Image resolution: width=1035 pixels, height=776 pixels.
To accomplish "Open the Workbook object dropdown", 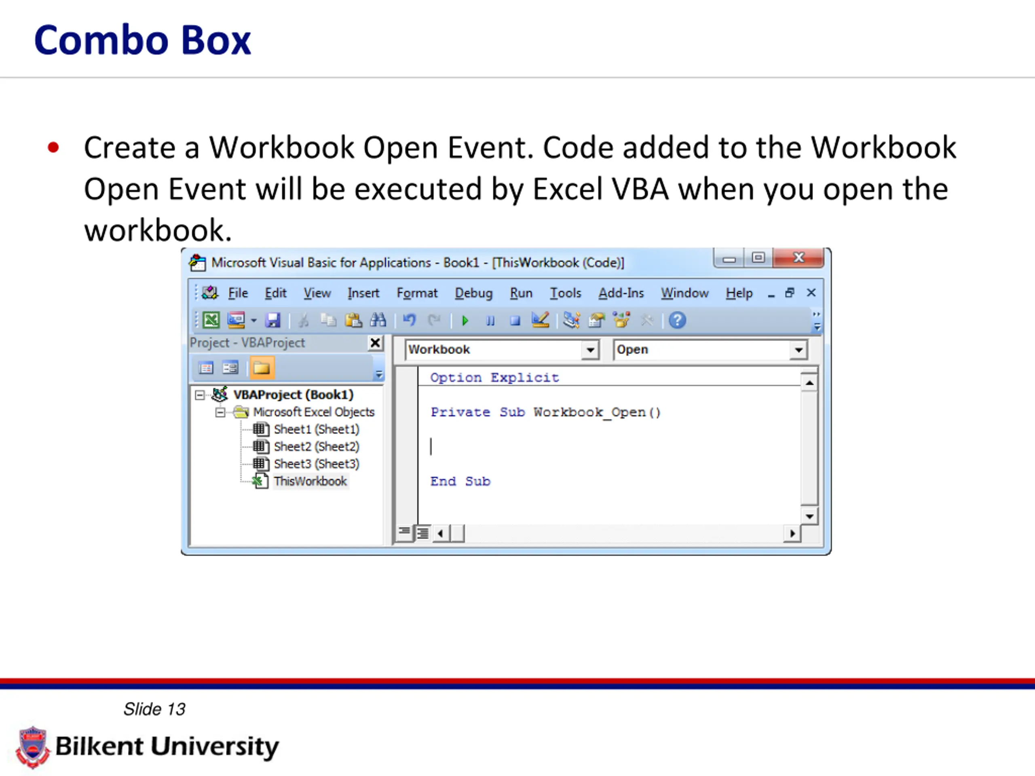I will [590, 350].
